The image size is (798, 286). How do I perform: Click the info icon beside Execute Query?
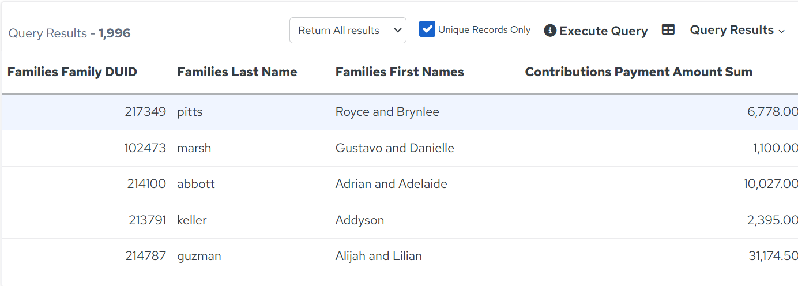point(550,31)
